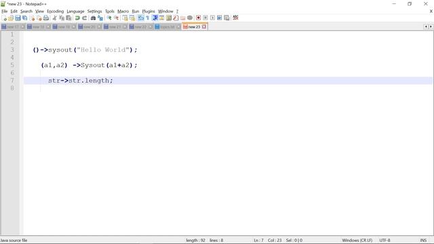Open the Document Map panel icon

[x=169, y=18]
